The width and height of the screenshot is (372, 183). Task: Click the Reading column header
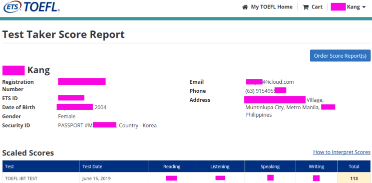tap(172, 167)
